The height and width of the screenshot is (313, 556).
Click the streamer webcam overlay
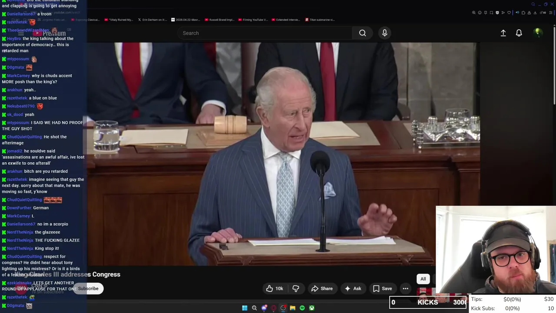click(496, 250)
